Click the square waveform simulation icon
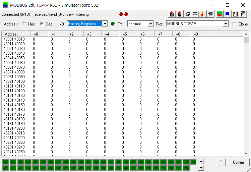251x172 pixels. (210, 14)
